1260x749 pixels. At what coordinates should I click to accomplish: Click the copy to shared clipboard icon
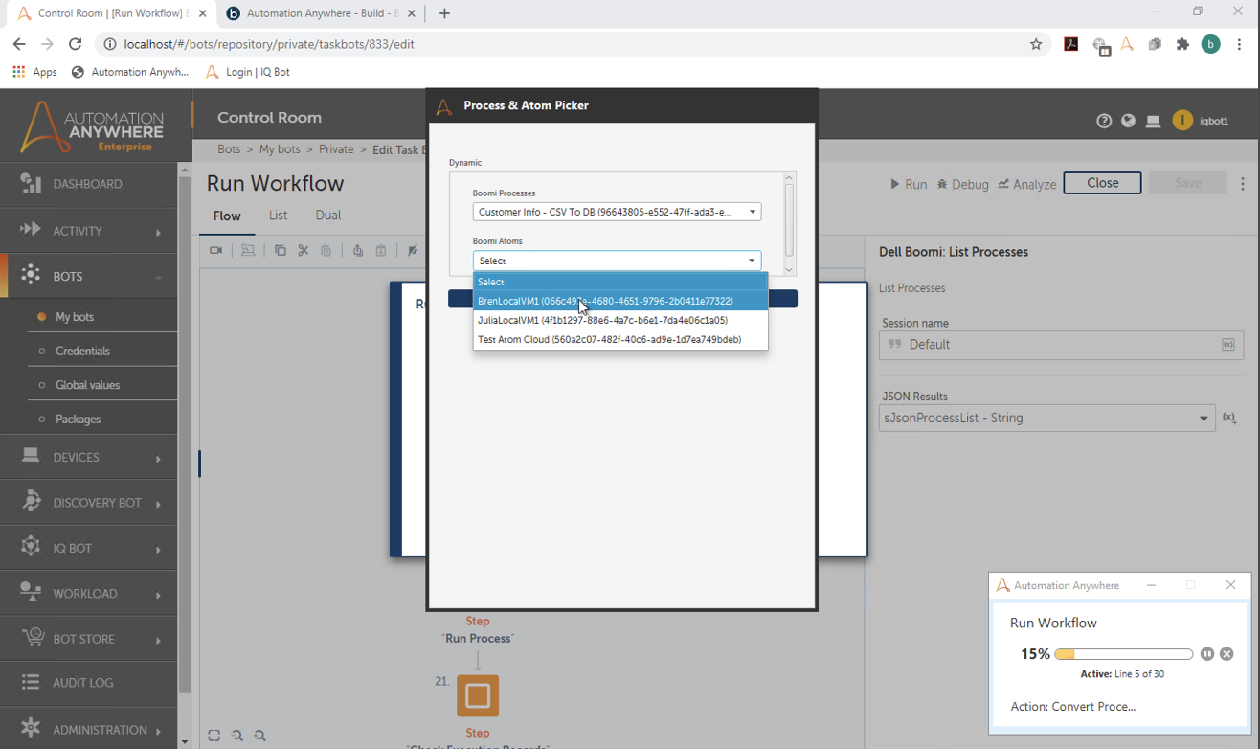point(358,250)
